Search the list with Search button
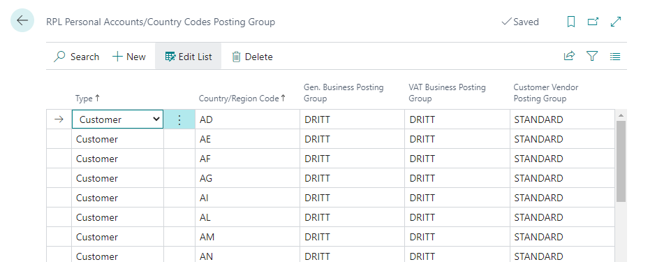 (x=76, y=57)
